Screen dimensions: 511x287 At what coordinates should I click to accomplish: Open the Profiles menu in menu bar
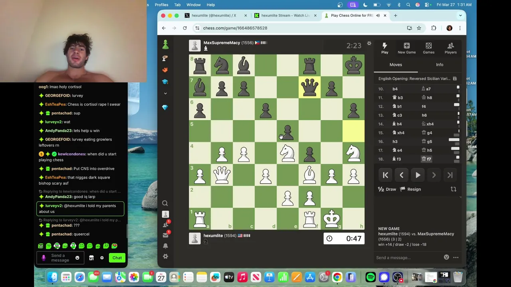161,5
